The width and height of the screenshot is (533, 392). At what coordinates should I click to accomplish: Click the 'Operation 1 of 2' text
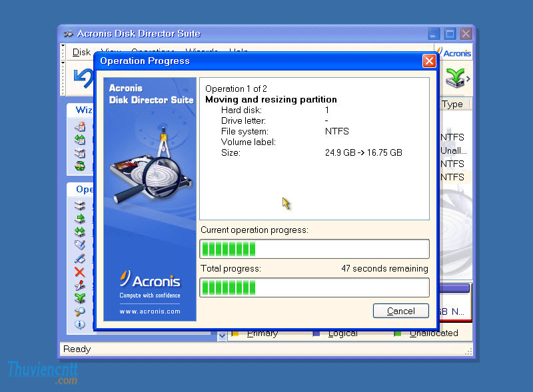point(236,89)
